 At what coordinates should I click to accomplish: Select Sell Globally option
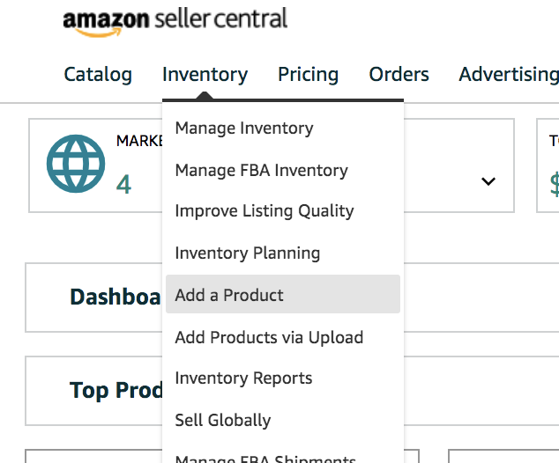pos(223,421)
